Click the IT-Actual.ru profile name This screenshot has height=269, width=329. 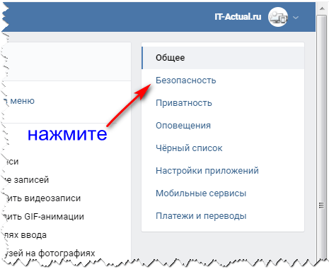[x=238, y=17]
